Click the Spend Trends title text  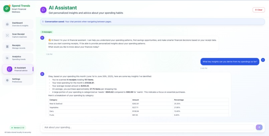21,6
